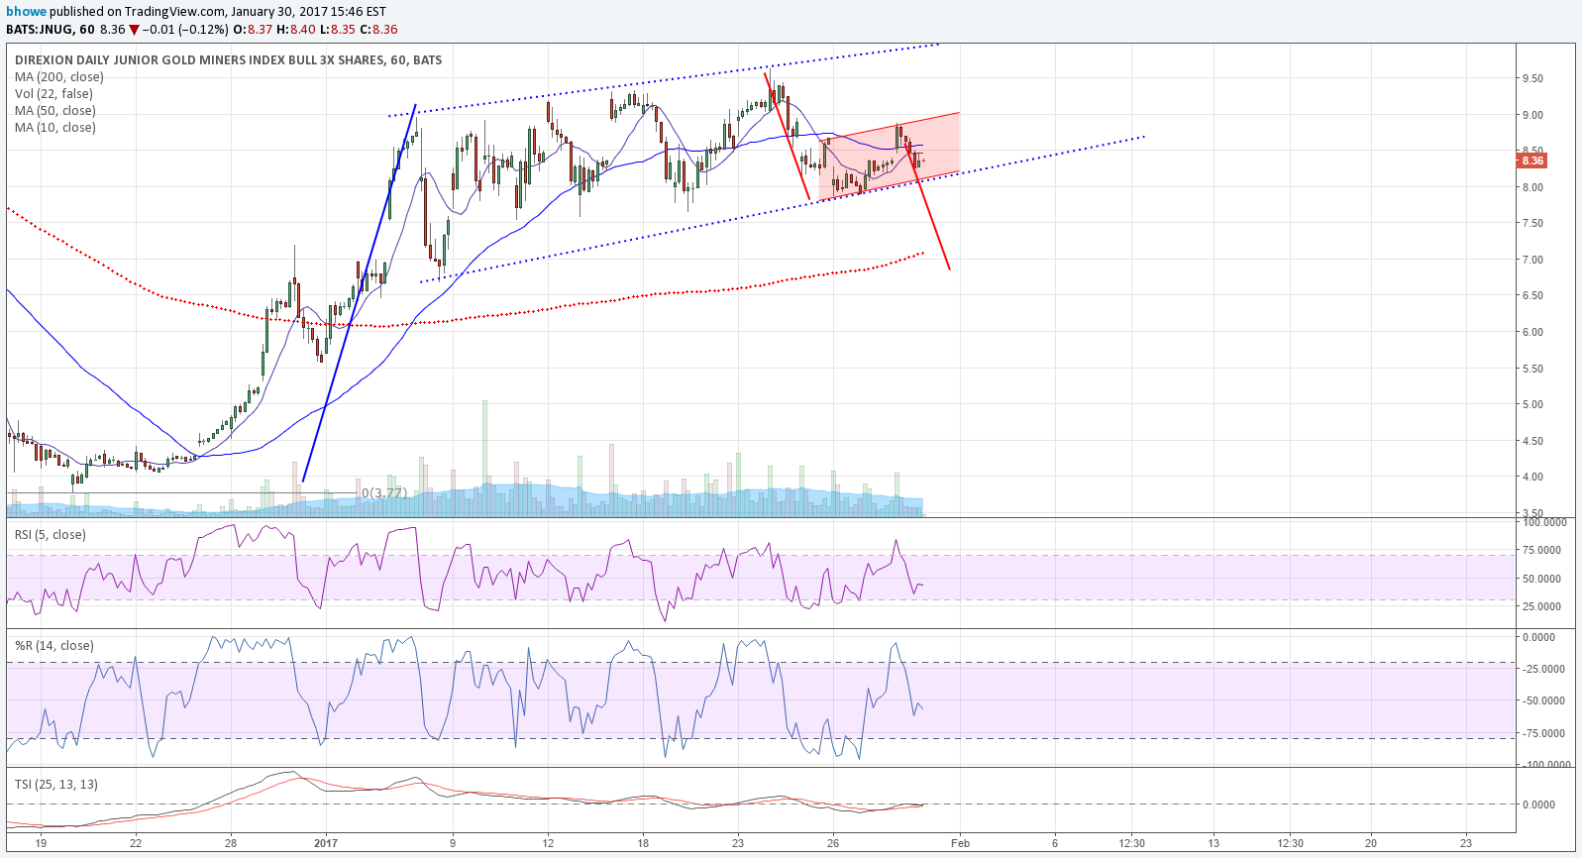Click the 7.00 price axis label
1582x858 pixels.
click(1532, 260)
